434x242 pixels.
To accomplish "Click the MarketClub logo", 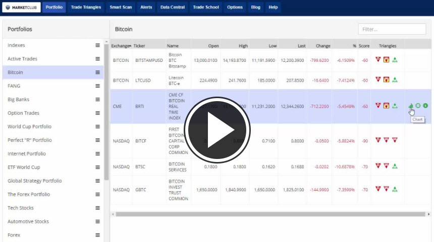I will pos(21,8).
